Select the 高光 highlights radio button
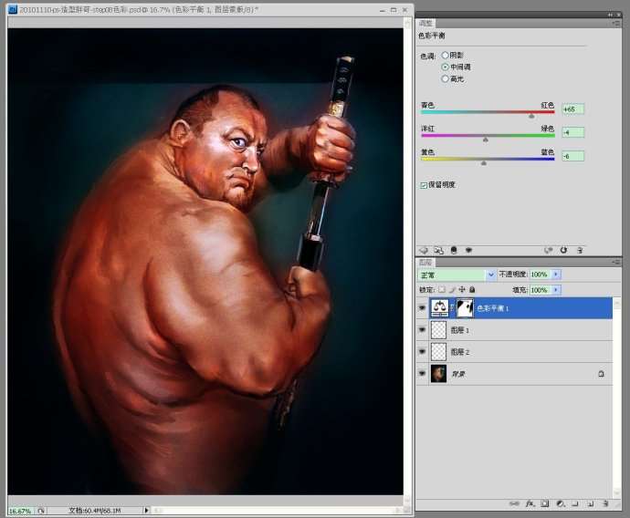630x518 pixels. coord(445,78)
